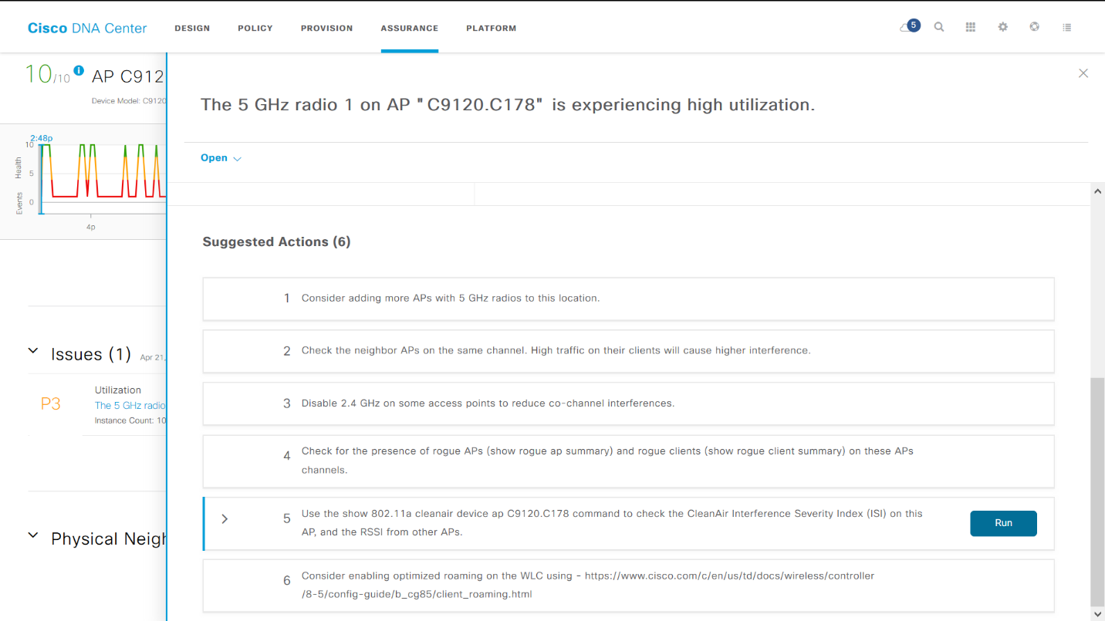Close the issue details panel

[x=1083, y=73]
